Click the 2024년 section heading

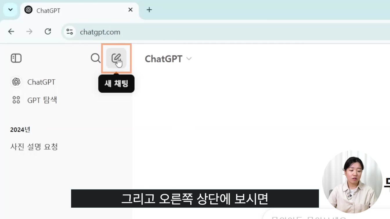coord(20,130)
